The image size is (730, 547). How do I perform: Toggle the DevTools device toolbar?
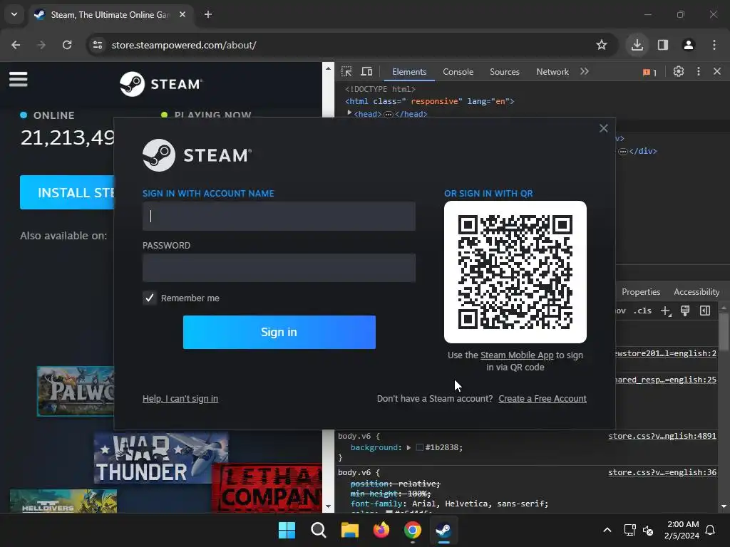(x=367, y=72)
